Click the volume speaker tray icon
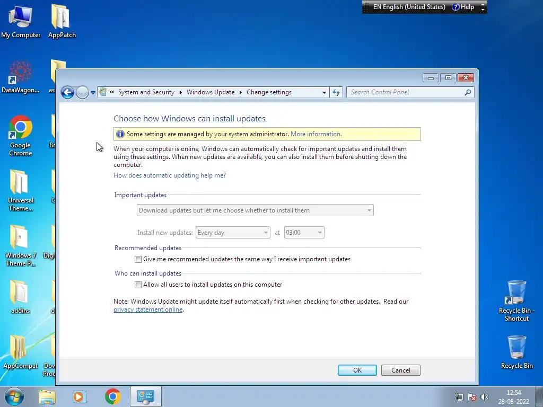Screen dimensions: 543x407 [x=485, y=397]
